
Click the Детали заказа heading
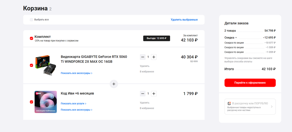click(x=236, y=23)
